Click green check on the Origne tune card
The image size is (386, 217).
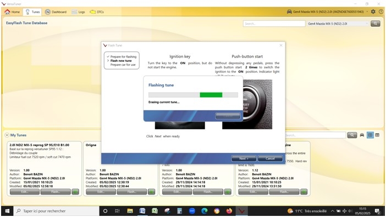pyautogui.click(x=152, y=192)
